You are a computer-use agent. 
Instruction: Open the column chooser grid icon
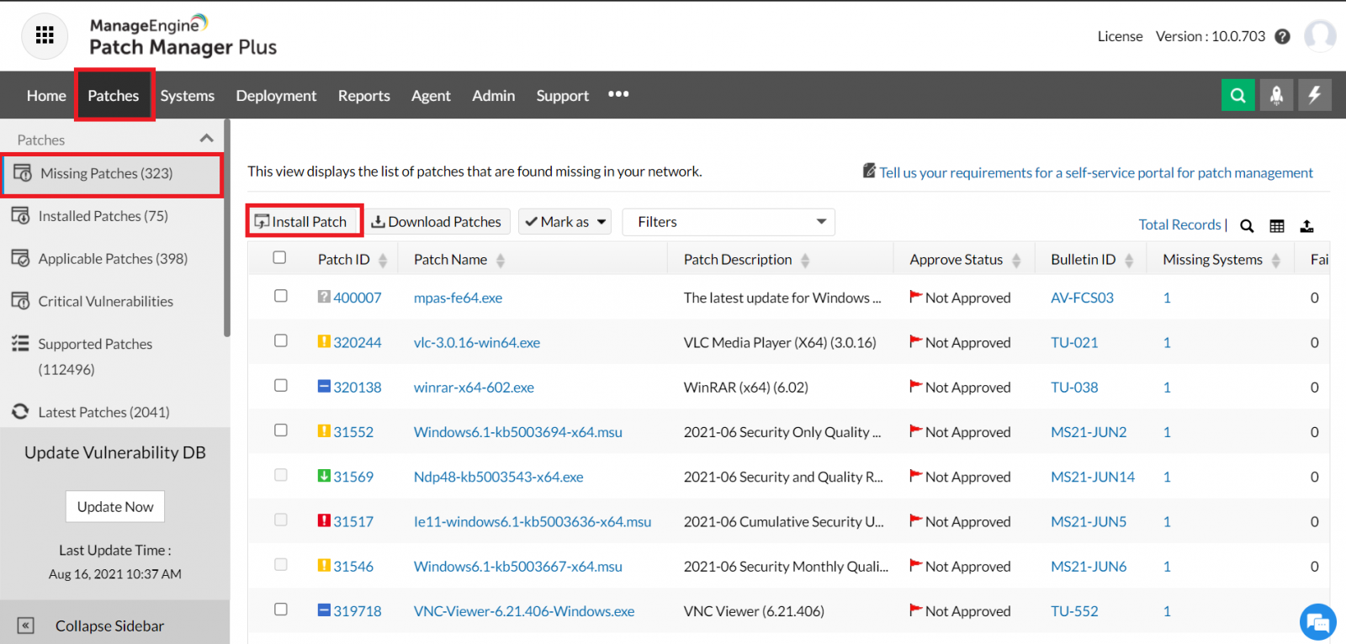tap(1277, 225)
